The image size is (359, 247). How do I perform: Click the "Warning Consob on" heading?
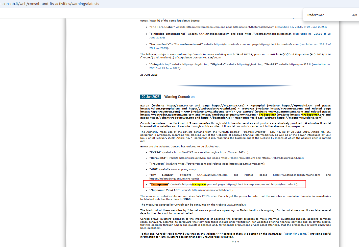coord(179,97)
